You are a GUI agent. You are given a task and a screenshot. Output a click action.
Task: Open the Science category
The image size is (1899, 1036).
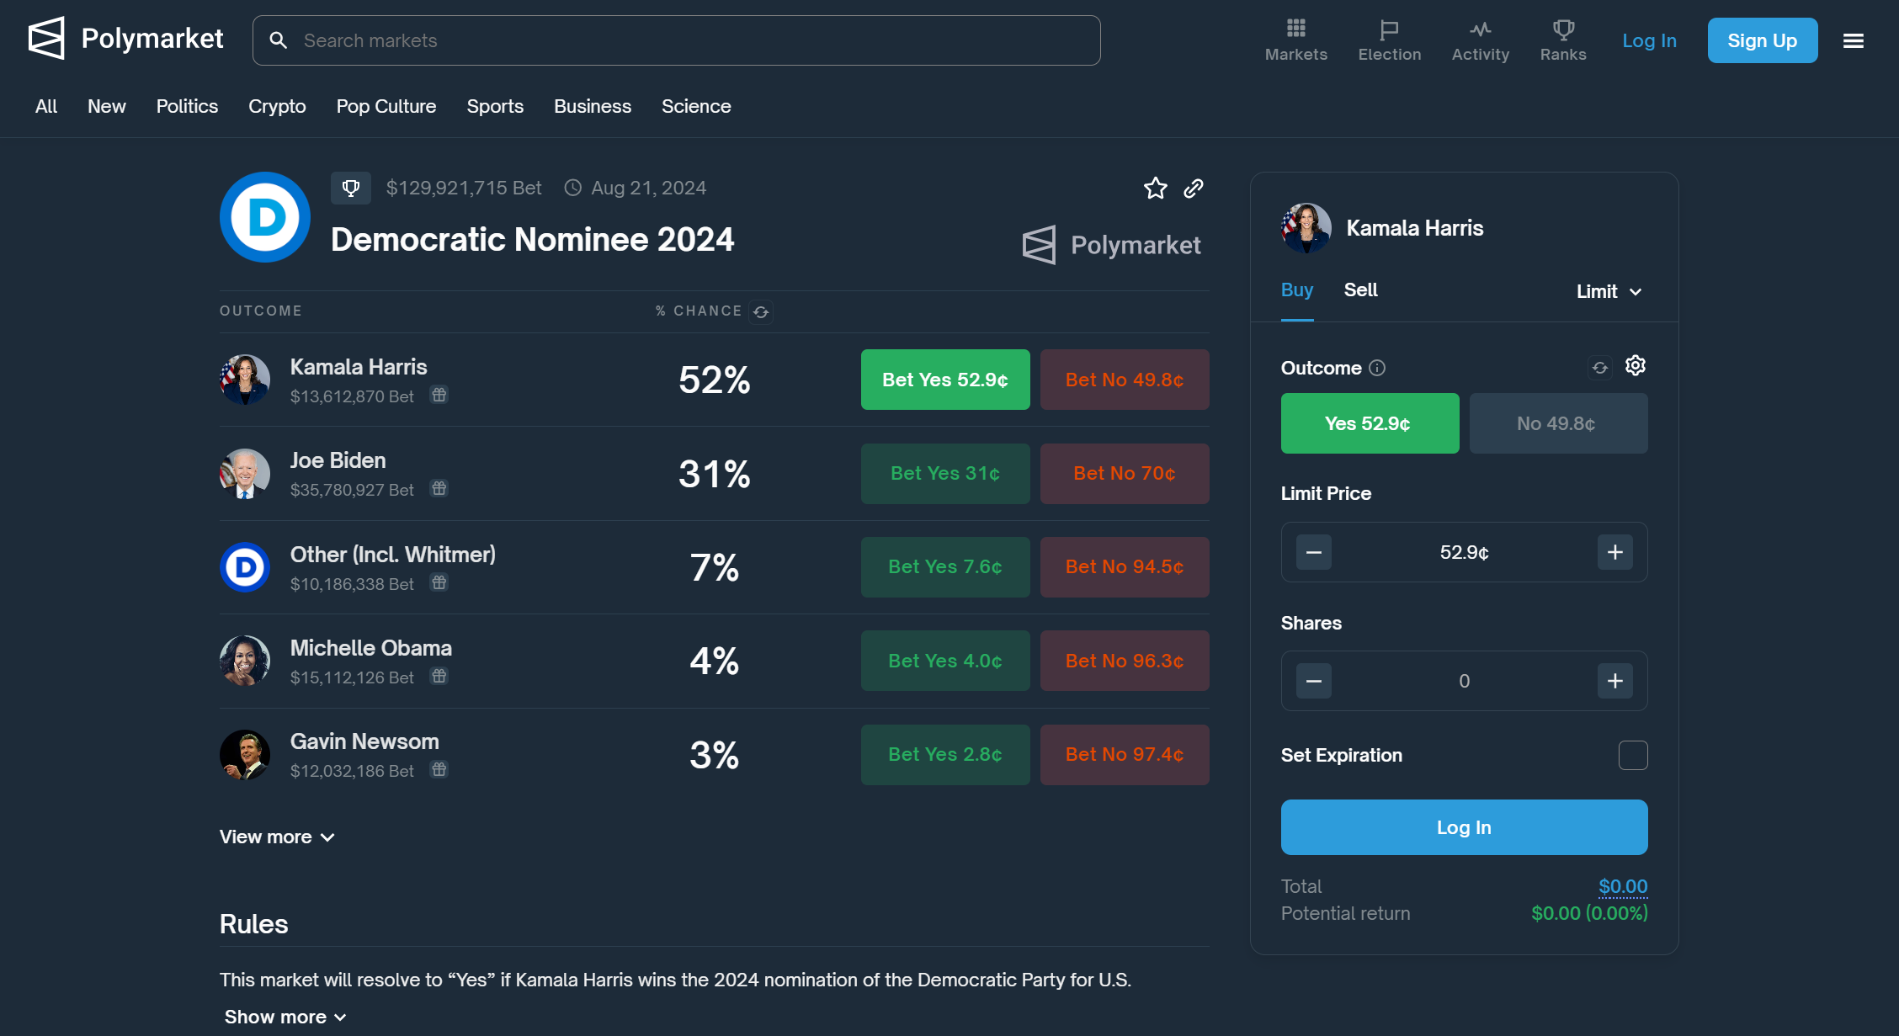696,106
